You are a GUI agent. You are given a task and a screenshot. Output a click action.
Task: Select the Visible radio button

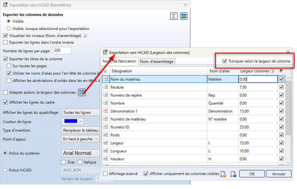tap(9, 21)
